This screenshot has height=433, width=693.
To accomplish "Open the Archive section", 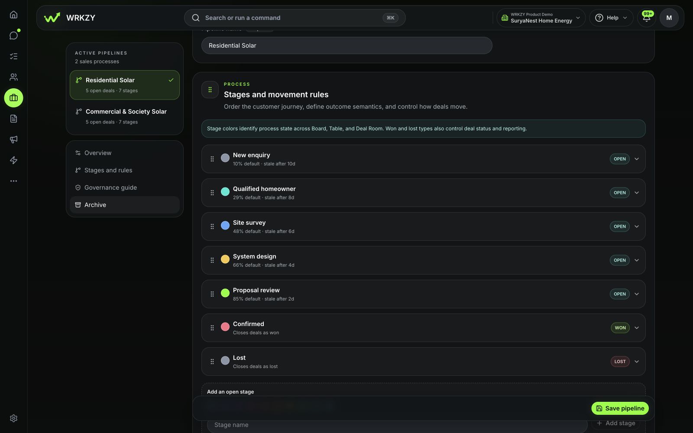I will tap(125, 205).
